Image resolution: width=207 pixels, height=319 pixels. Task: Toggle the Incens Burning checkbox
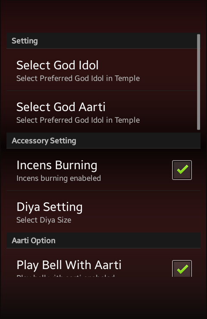182,170
